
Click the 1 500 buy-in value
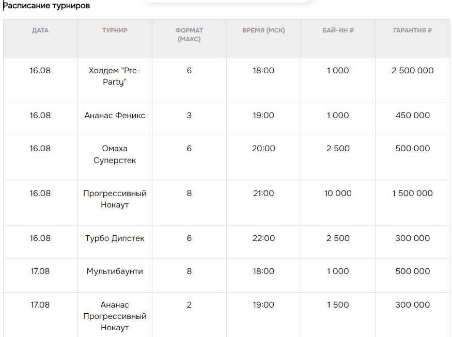point(338,304)
